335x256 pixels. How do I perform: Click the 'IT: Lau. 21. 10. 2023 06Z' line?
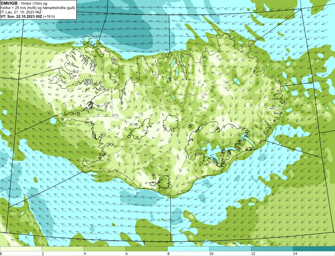[21, 12]
